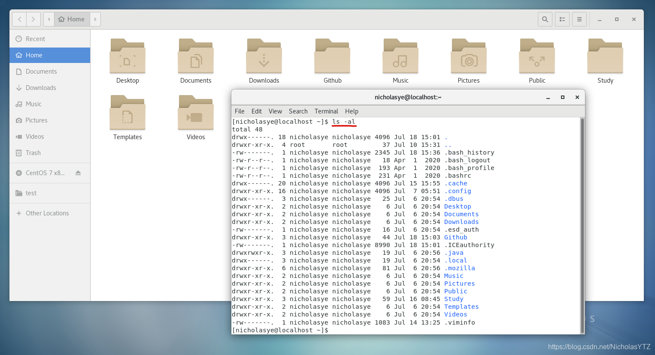Image resolution: width=655 pixels, height=355 pixels.
Task: Close the terminal window
Action: point(577,98)
